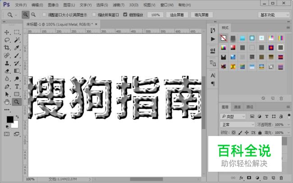Switch to the 通道 channels tab
293x183 pixels.
[x=237, y=107]
